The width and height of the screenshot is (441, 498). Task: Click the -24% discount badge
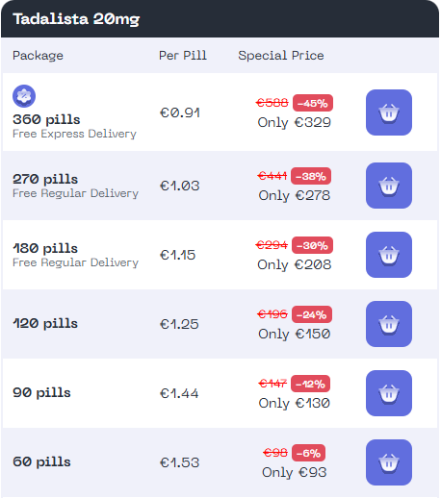[312, 314]
